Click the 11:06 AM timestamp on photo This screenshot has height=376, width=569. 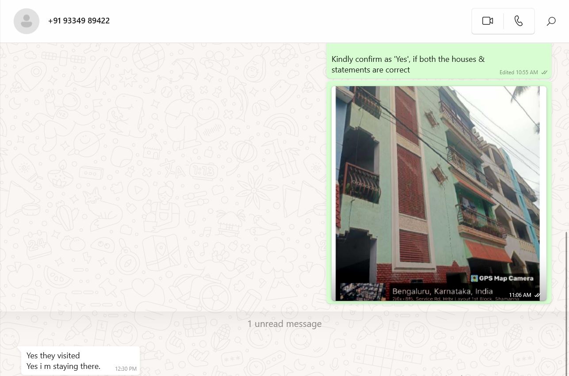519,295
